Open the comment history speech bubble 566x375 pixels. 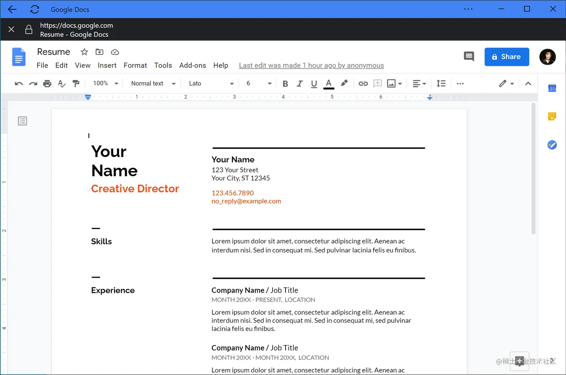click(469, 57)
